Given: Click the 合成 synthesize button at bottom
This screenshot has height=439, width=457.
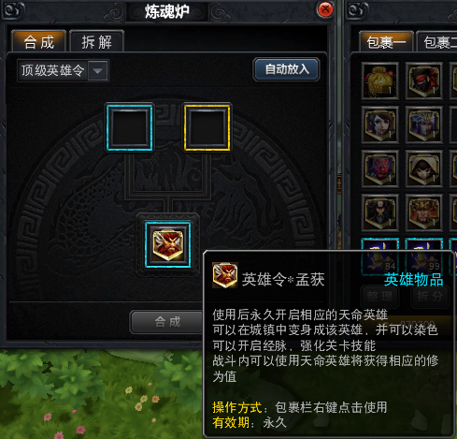Looking at the screenshot, I should click(167, 322).
